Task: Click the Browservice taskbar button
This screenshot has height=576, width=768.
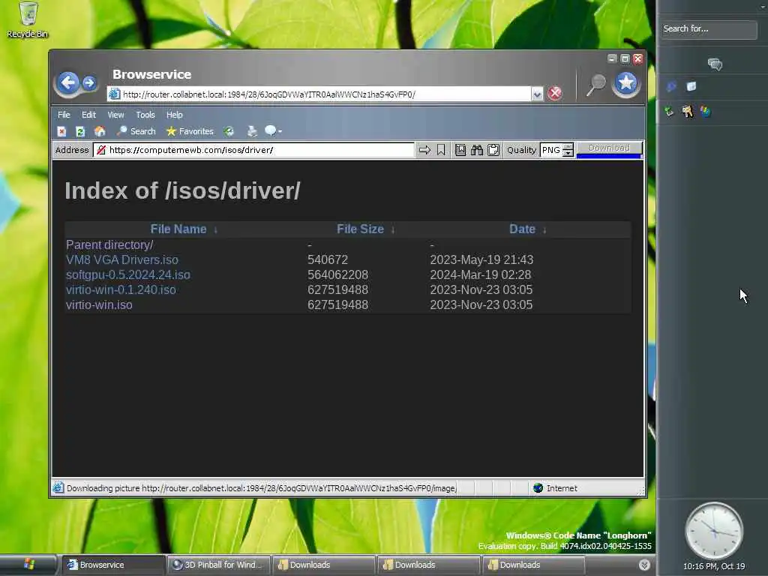Action: pyautogui.click(x=113, y=565)
